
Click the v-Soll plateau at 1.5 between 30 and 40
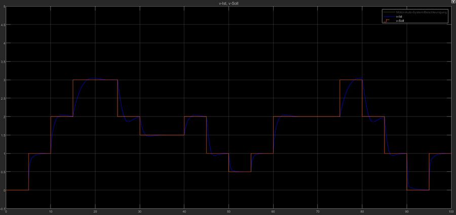(x=162, y=135)
